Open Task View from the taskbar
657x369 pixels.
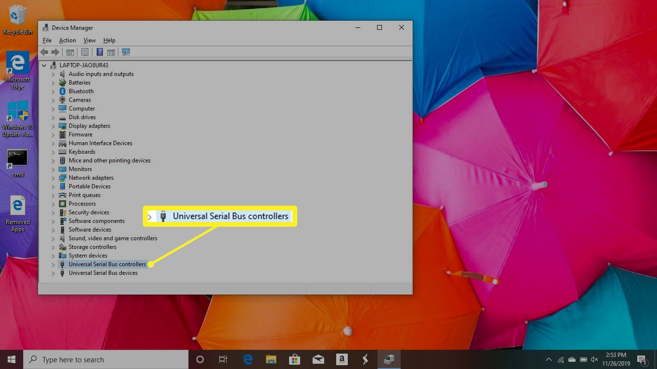(223, 359)
